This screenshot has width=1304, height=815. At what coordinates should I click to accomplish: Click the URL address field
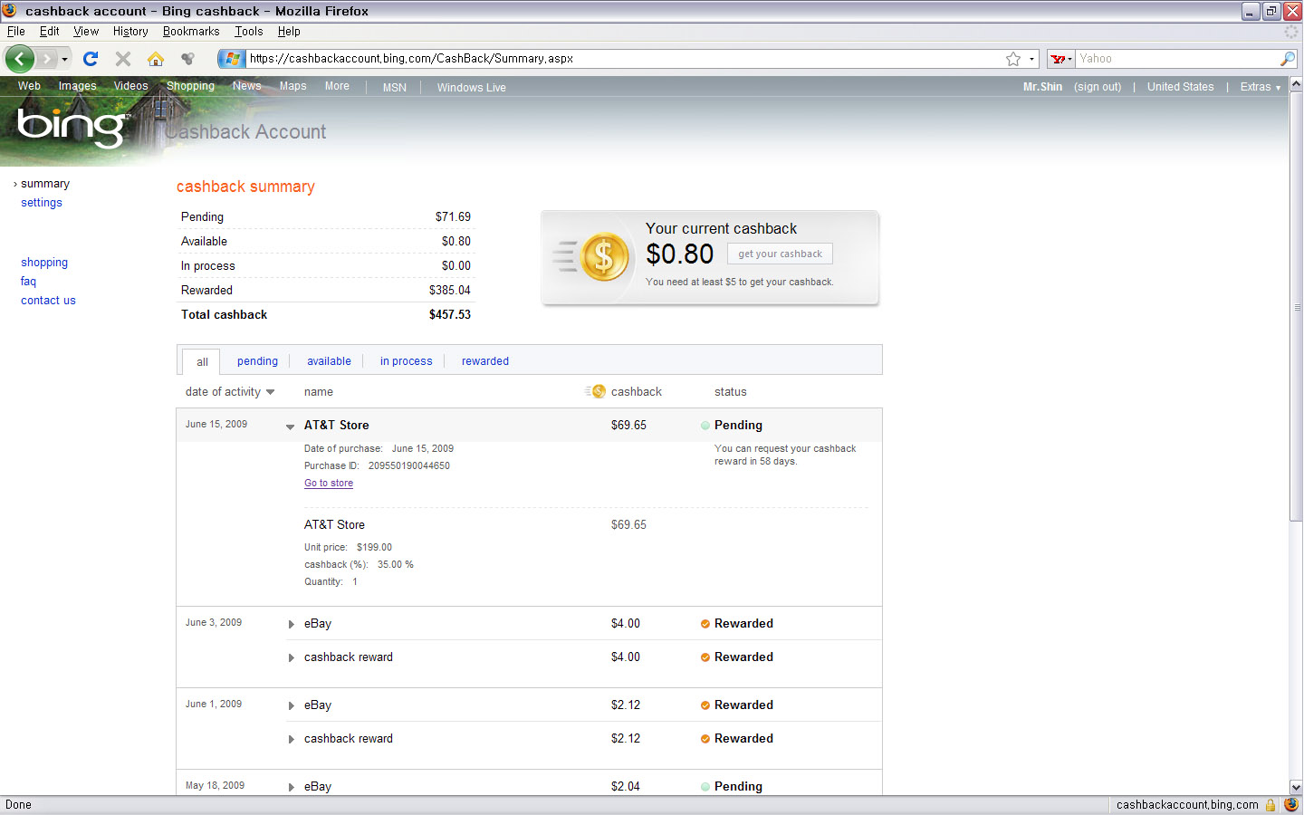(x=625, y=59)
